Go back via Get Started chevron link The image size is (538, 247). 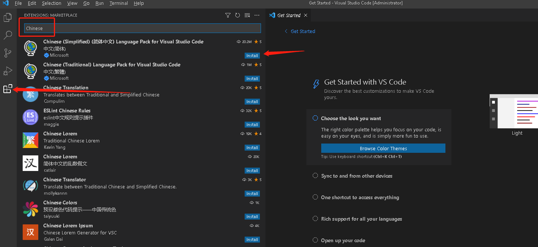point(300,32)
